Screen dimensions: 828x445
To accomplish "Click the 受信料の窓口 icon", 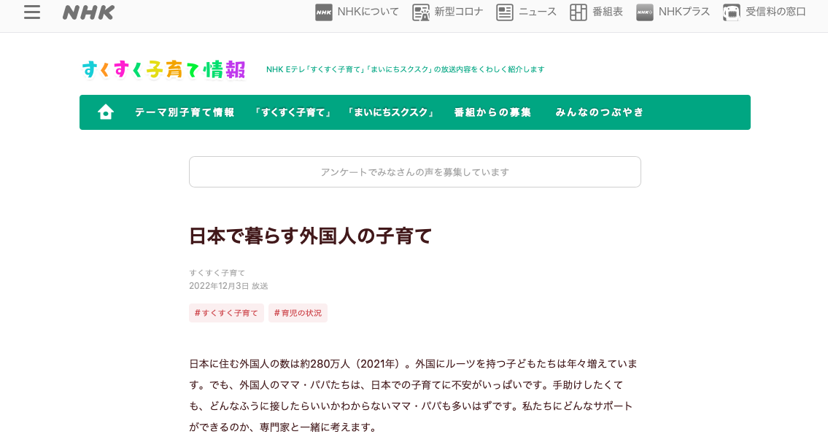I will (x=732, y=12).
